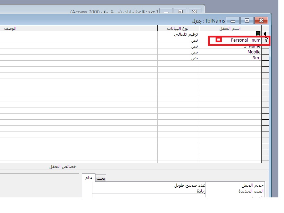Click the primary key icon beside Personal_ num
The height and width of the screenshot is (213, 284).
(266, 40)
